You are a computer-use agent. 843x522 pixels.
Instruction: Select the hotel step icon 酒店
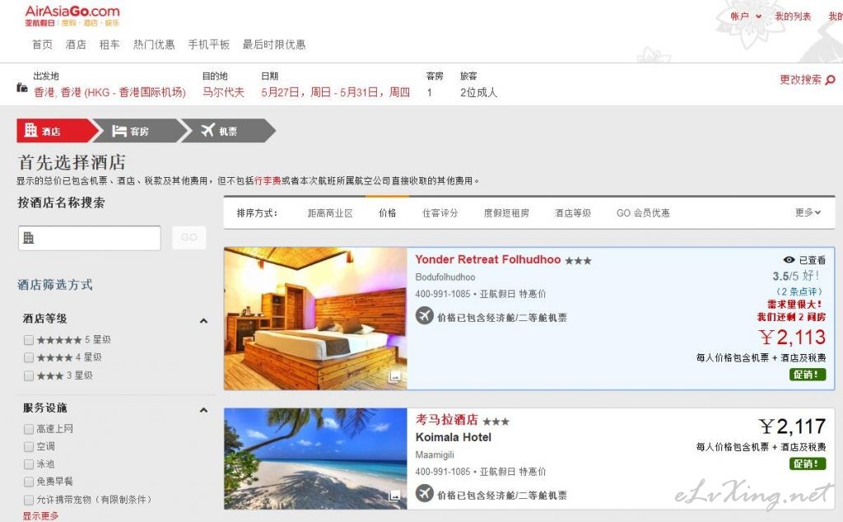pos(30,130)
